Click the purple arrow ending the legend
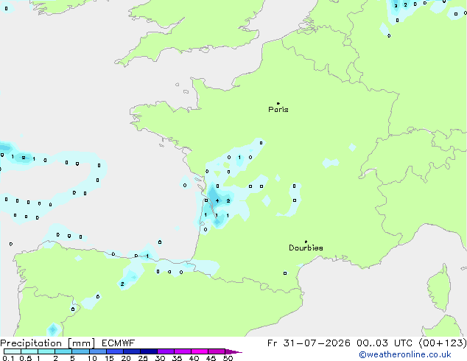 coord(233,351)
